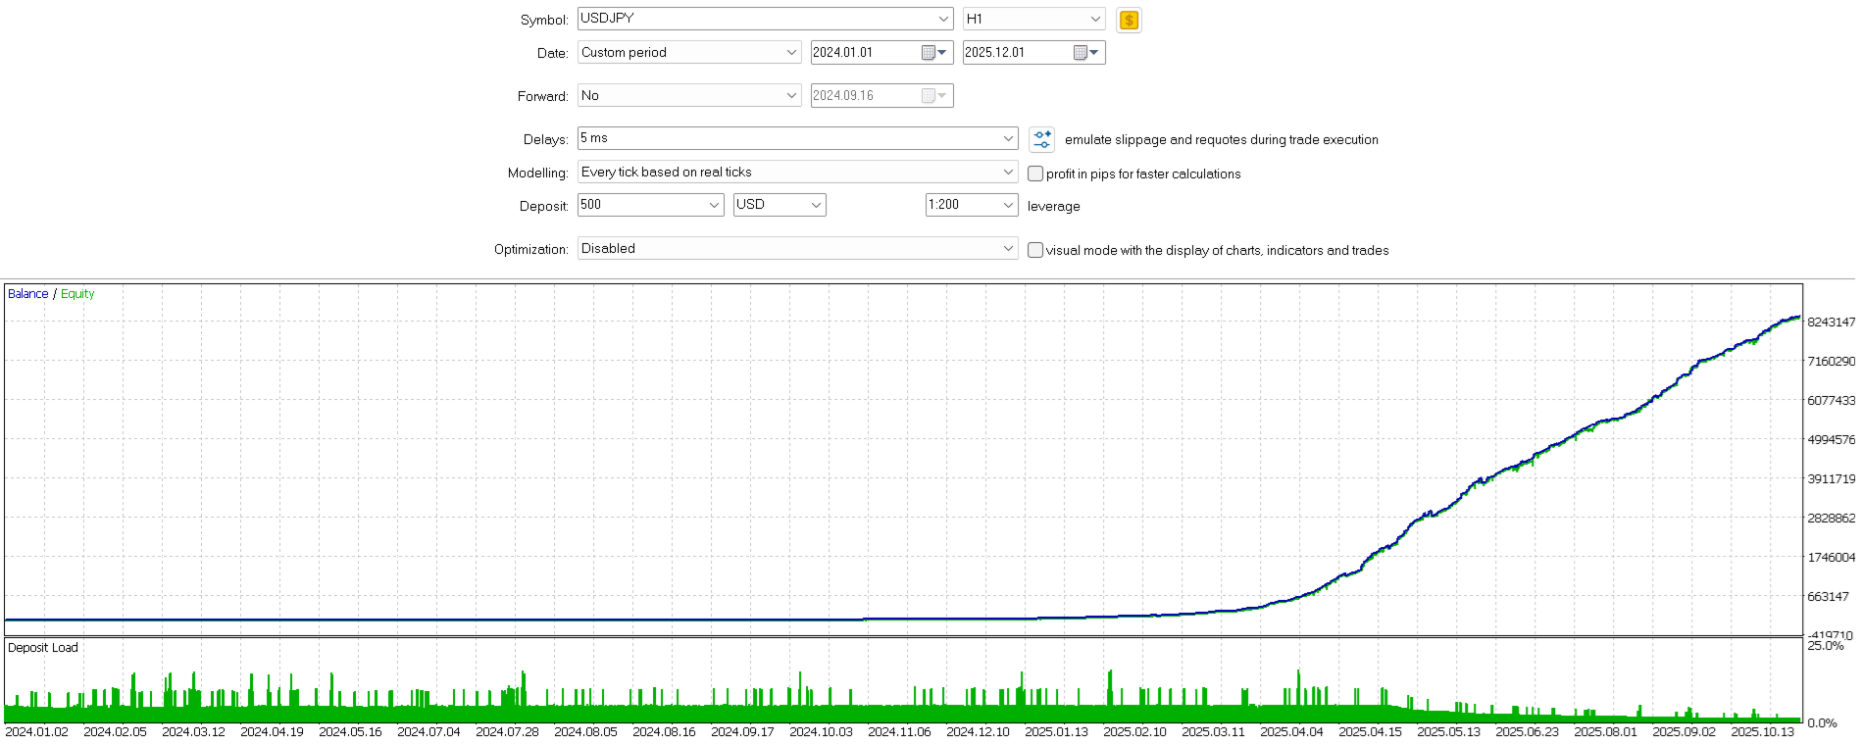Open the slippage emulation settings icon

click(x=1042, y=139)
